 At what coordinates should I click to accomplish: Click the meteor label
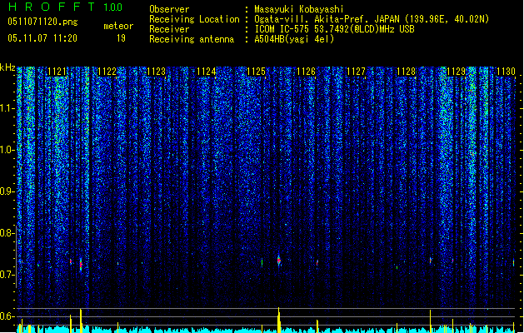(x=118, y=26)
